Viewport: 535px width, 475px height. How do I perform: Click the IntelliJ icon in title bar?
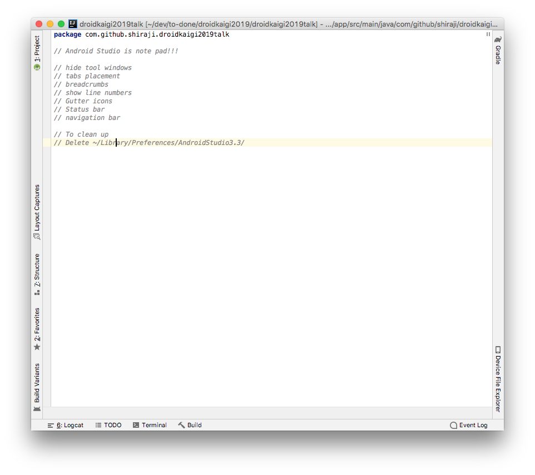click(x=73, y=23)
